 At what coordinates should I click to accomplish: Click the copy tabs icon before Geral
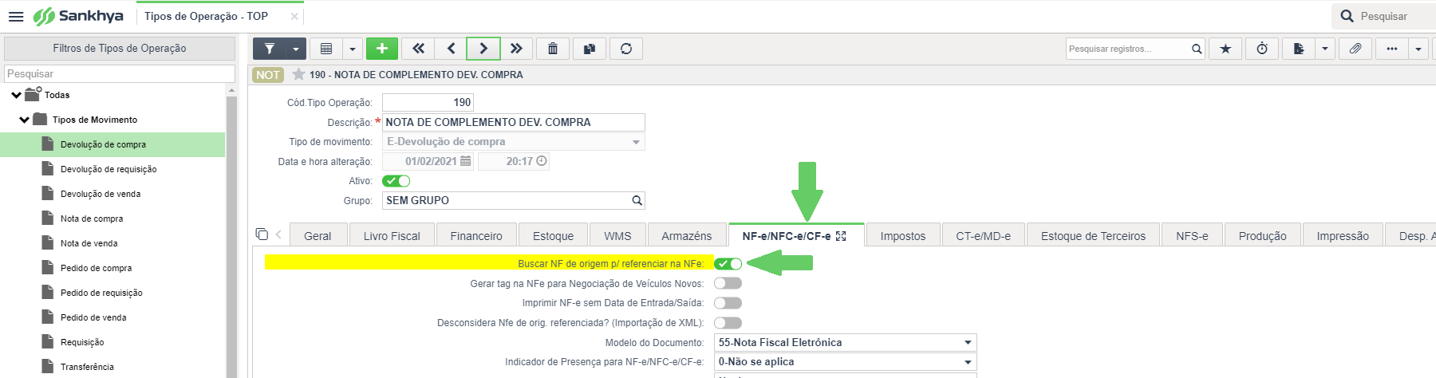coord(262,234)
